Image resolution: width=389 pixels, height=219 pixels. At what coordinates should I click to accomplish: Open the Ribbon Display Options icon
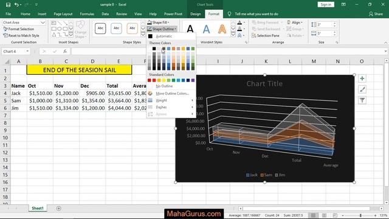click(x=343, y=4)
